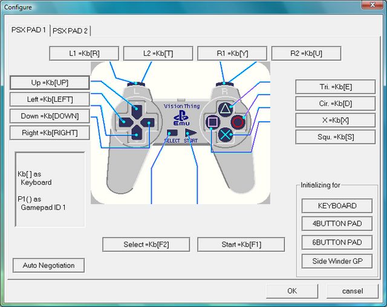Click the red circle button on the controller image
This screenshot has height=307, width=387.
click(238, 122)
